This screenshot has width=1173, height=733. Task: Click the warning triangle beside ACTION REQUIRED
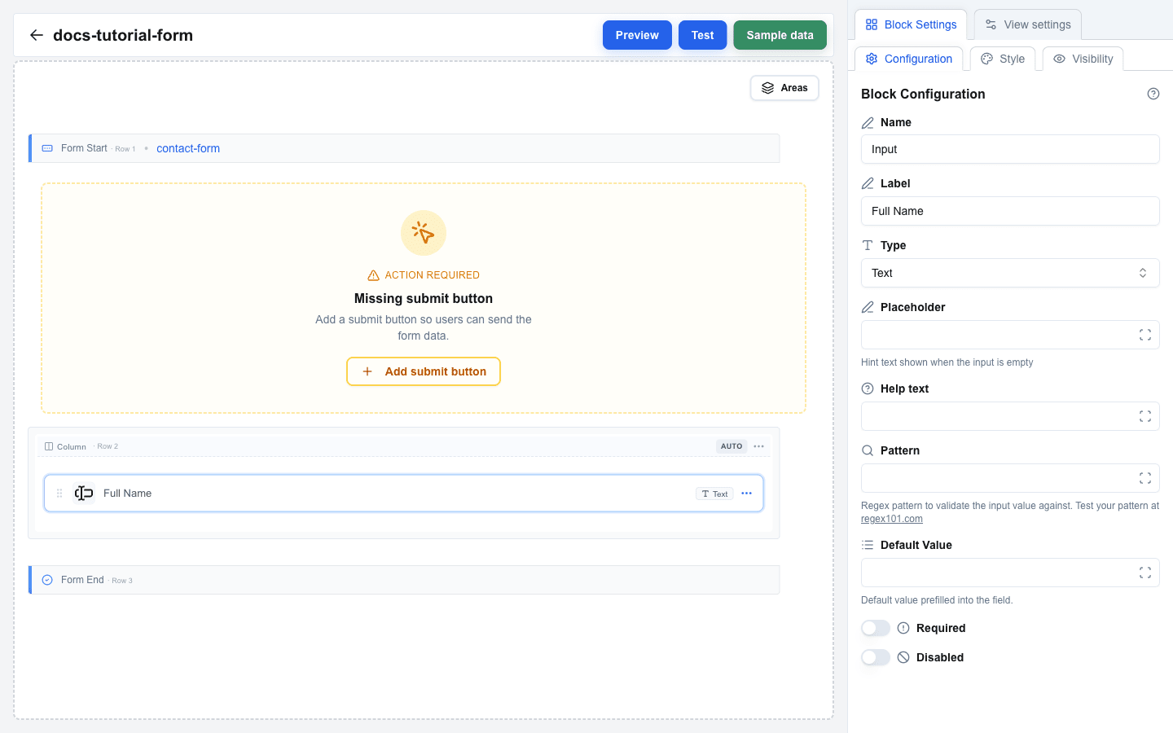point(373,275)
